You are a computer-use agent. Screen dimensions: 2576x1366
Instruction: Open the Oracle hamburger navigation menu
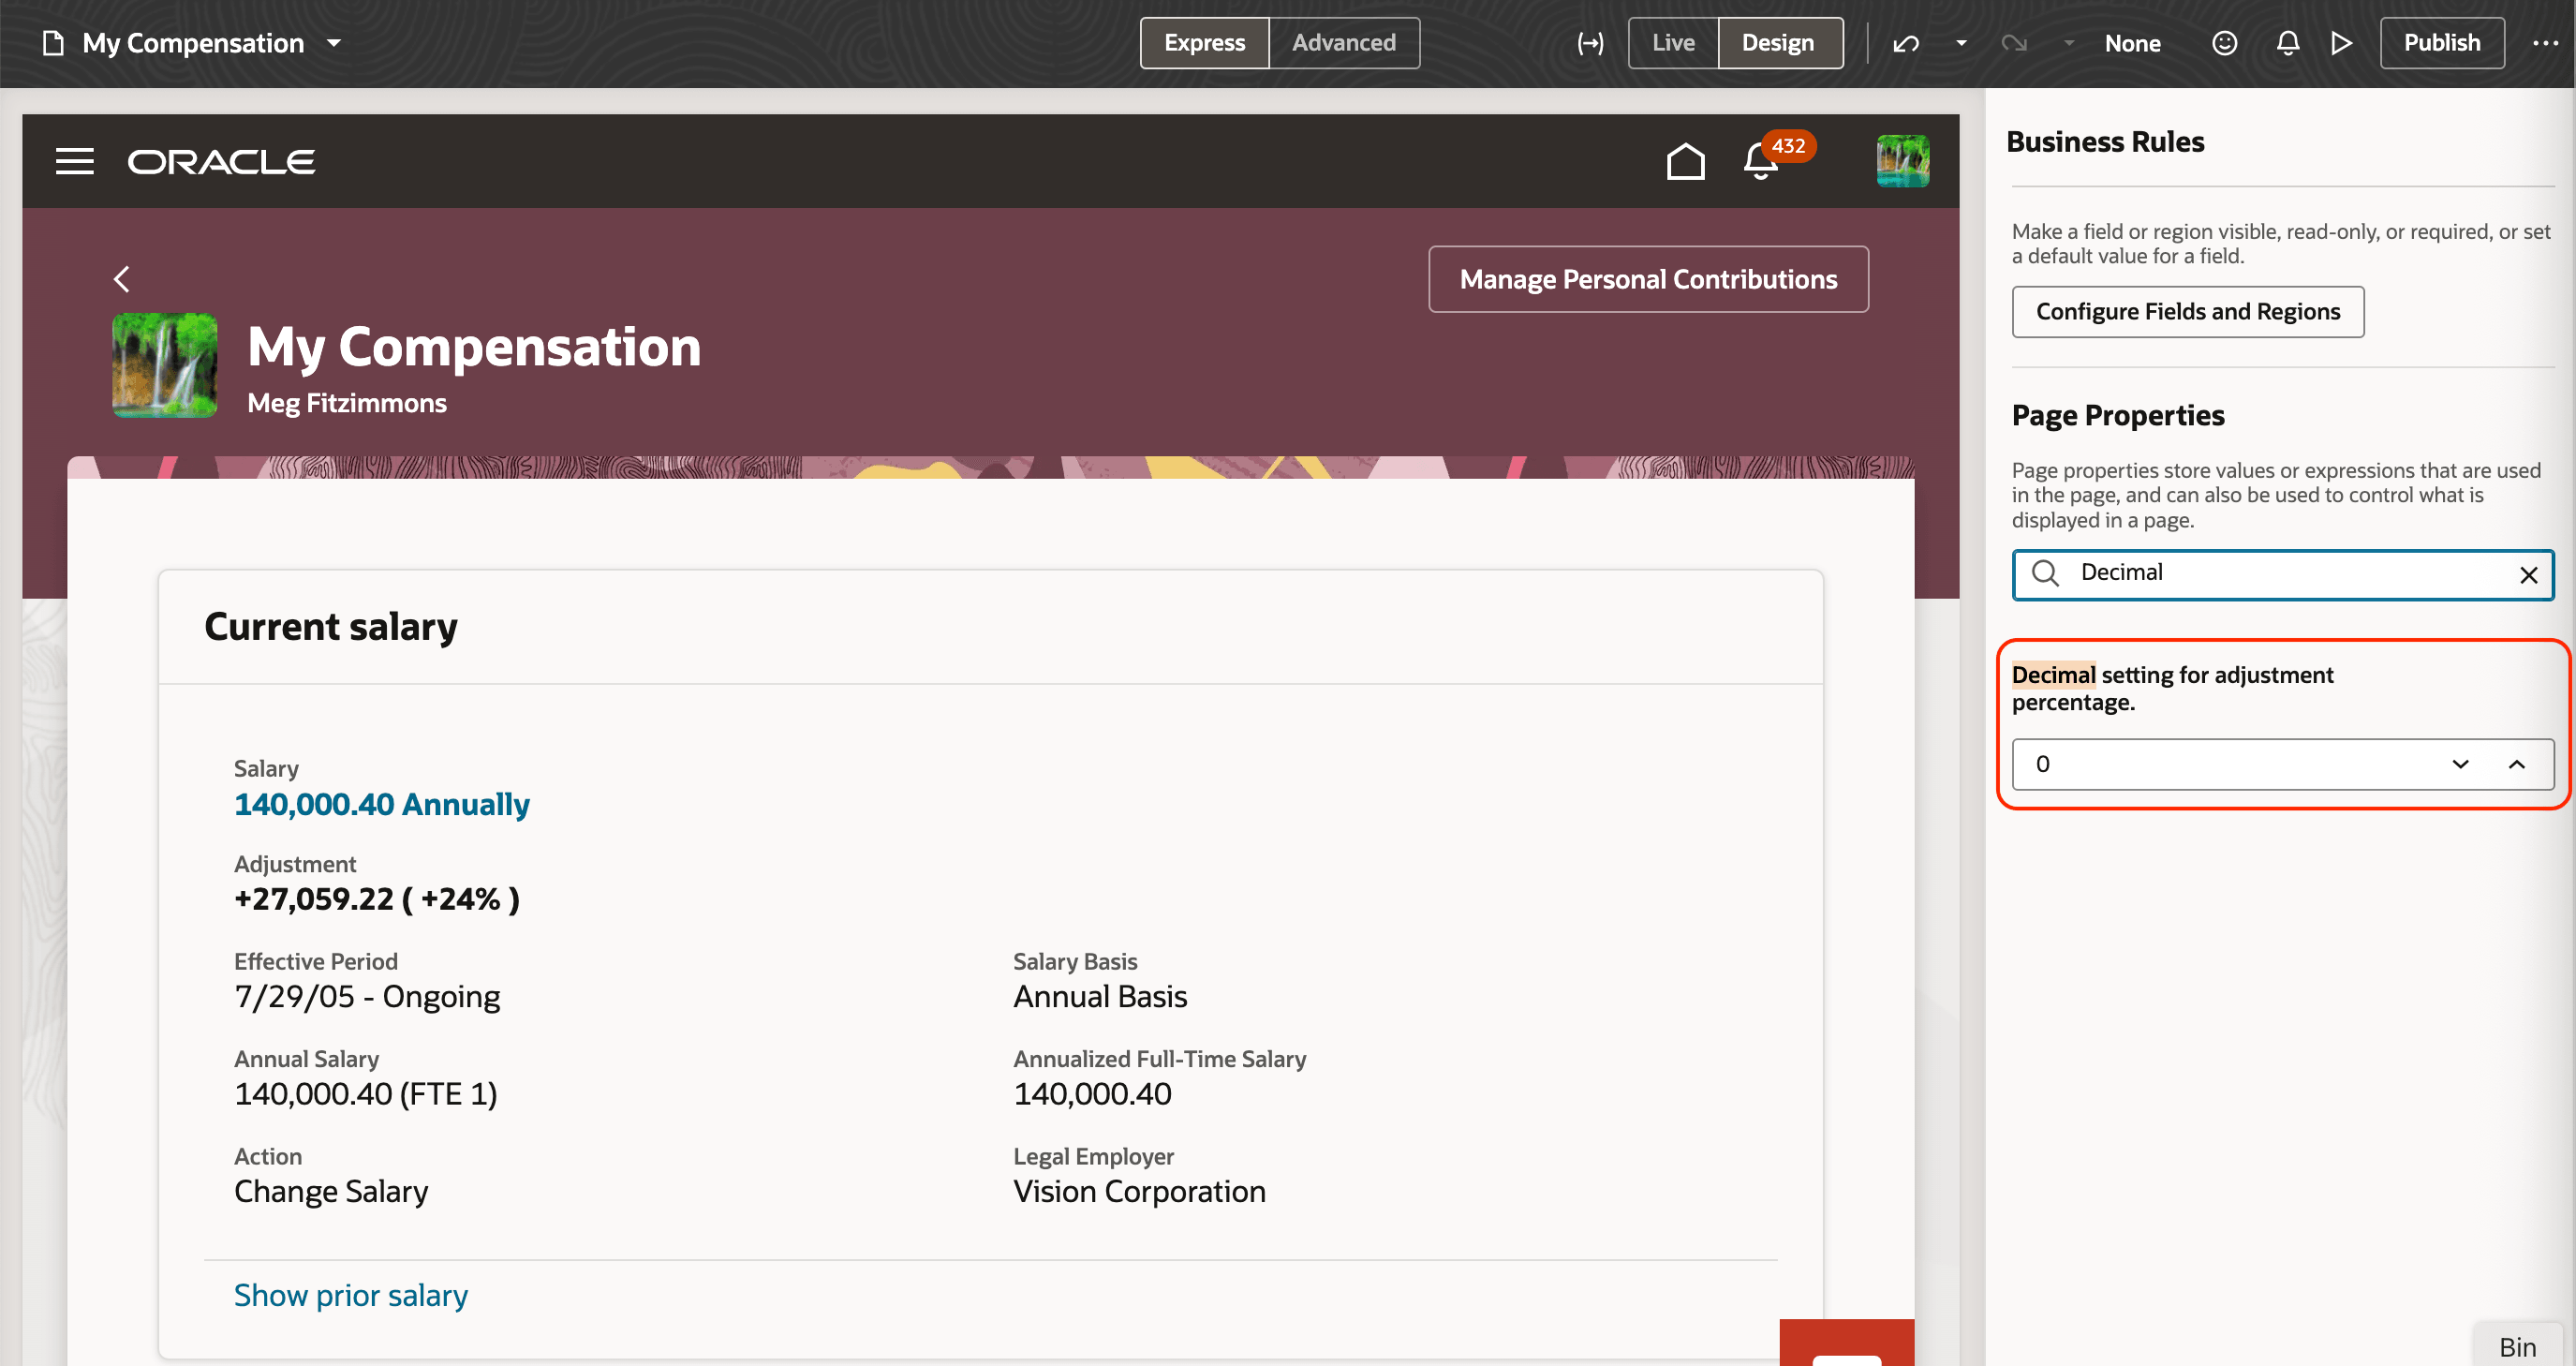75,161
